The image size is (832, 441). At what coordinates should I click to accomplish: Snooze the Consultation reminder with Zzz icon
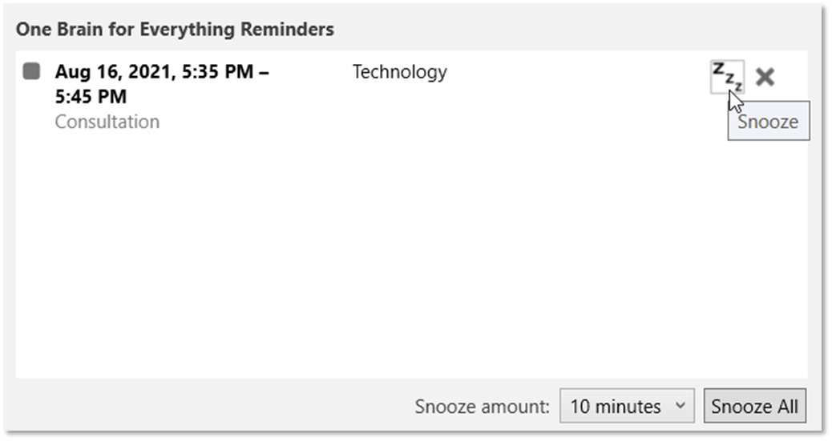(x=727, y=77)
